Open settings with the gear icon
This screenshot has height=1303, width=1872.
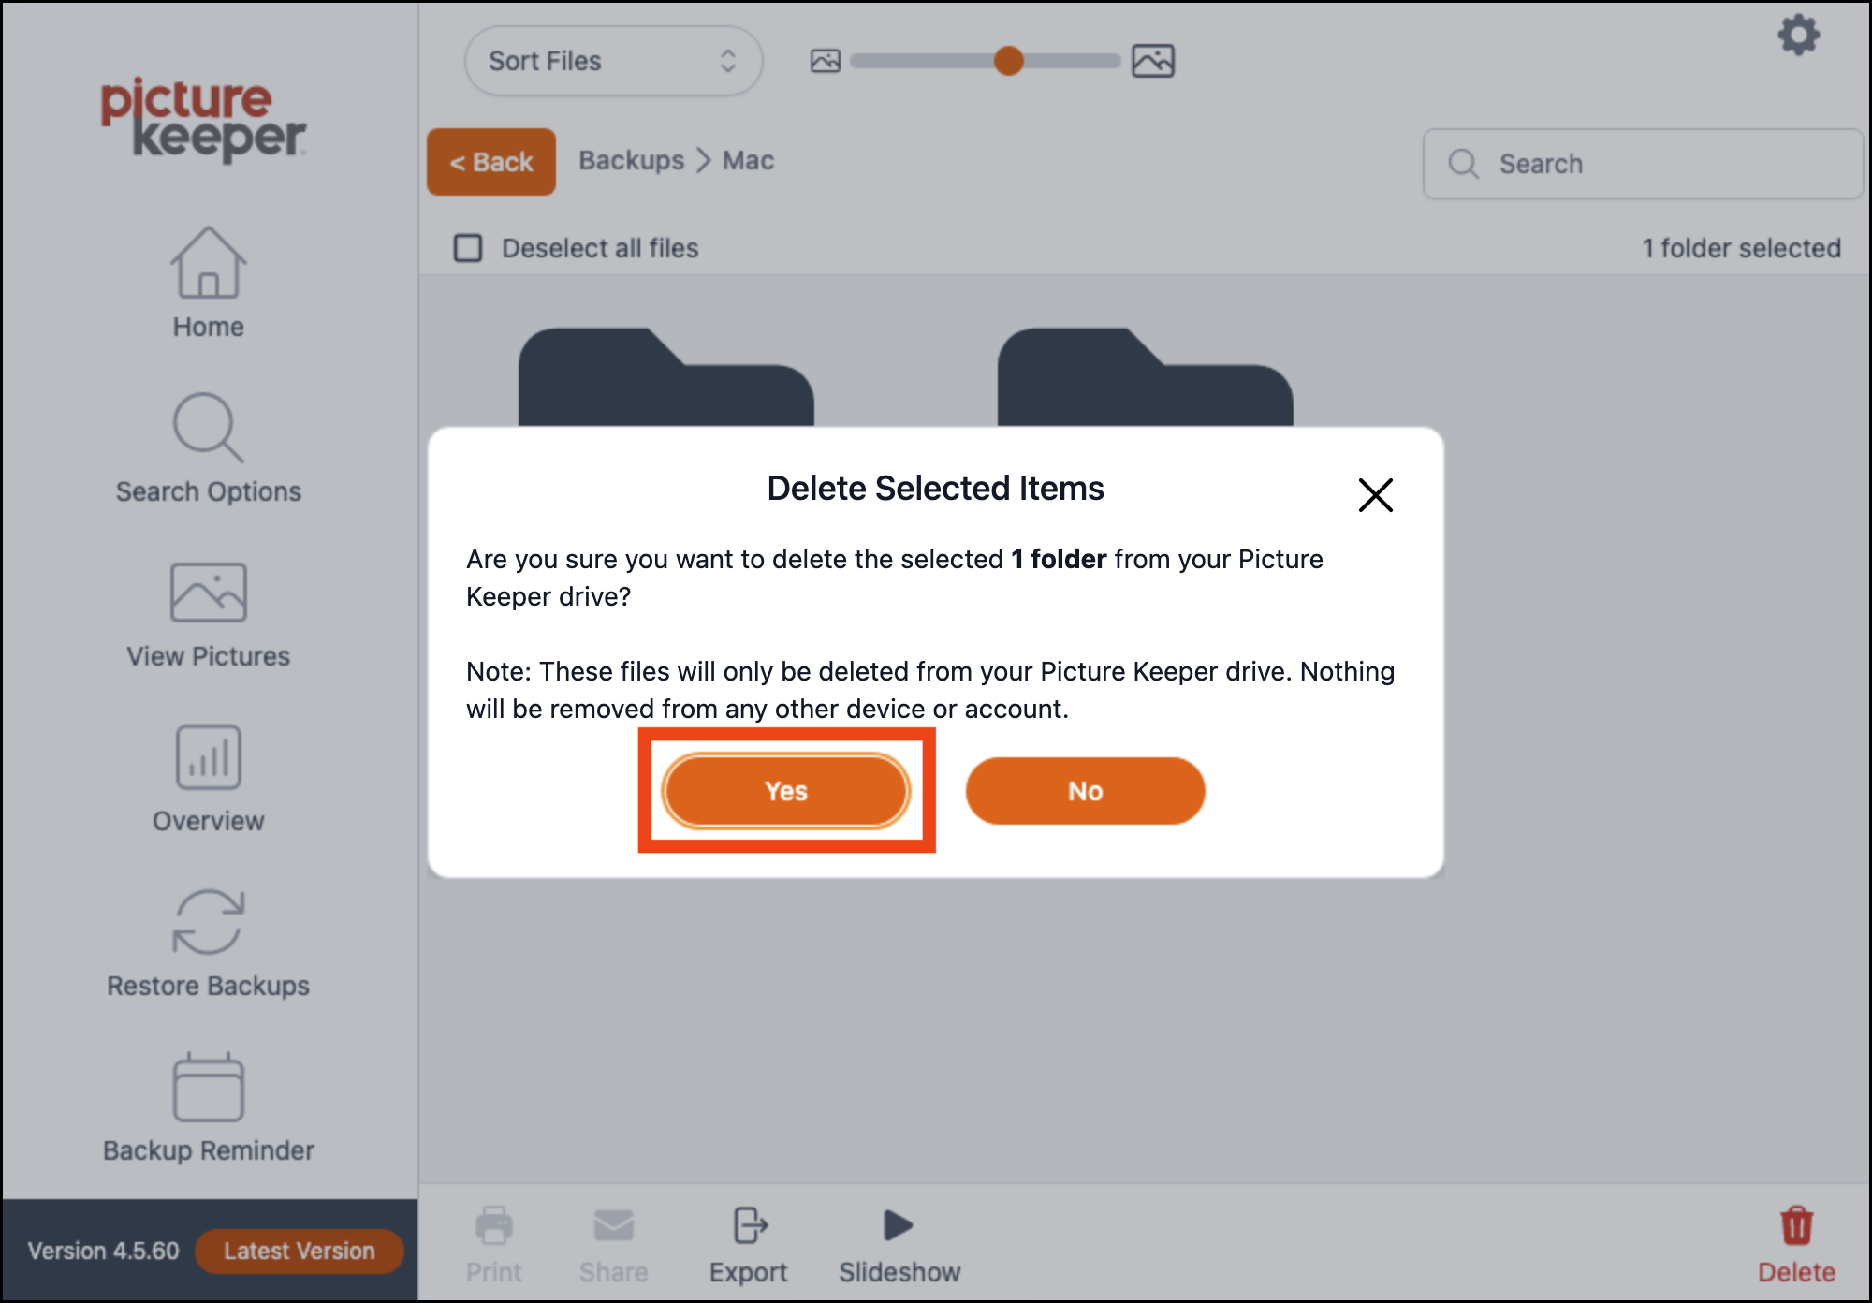coord(1798,36)
